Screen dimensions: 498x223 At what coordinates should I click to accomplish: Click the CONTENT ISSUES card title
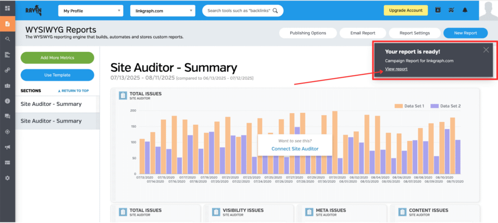pyautogui.click(x=428, y=210)
